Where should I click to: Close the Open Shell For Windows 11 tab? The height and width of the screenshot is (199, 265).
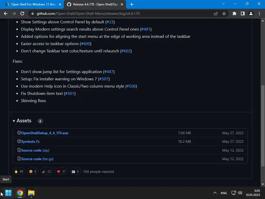coord(60,4)
